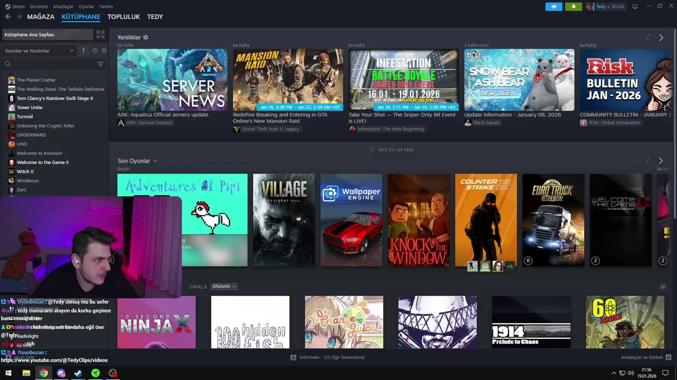Toggle the collections grid view icon

(100, 34)
